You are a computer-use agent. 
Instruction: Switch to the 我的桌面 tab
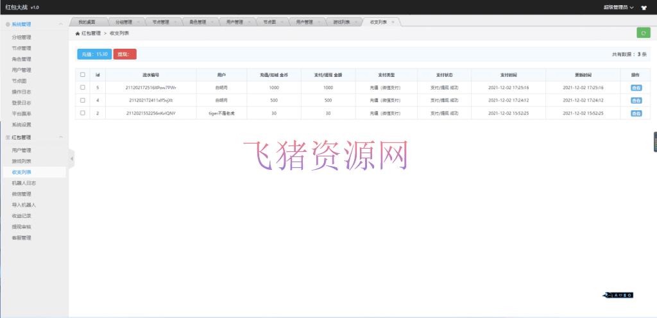pyautogui.click(x=87, y=22)
